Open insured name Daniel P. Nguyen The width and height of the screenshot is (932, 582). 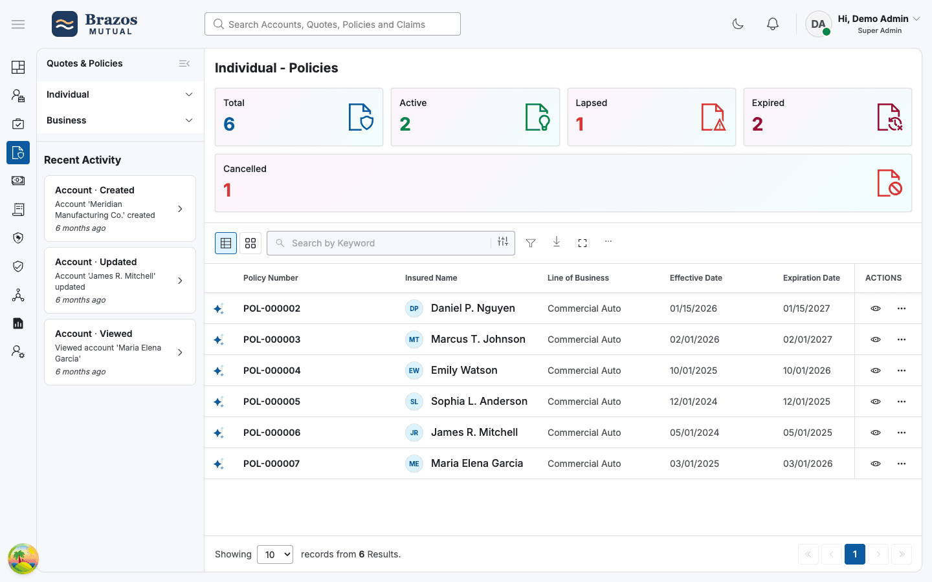(473, 308)
